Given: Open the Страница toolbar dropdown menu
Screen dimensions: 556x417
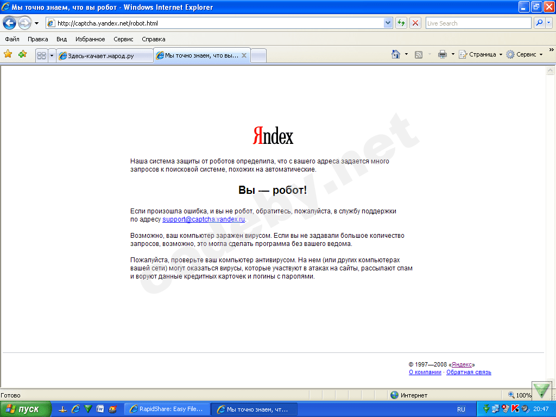Looking at the screenshot, I should click(481, 54).
